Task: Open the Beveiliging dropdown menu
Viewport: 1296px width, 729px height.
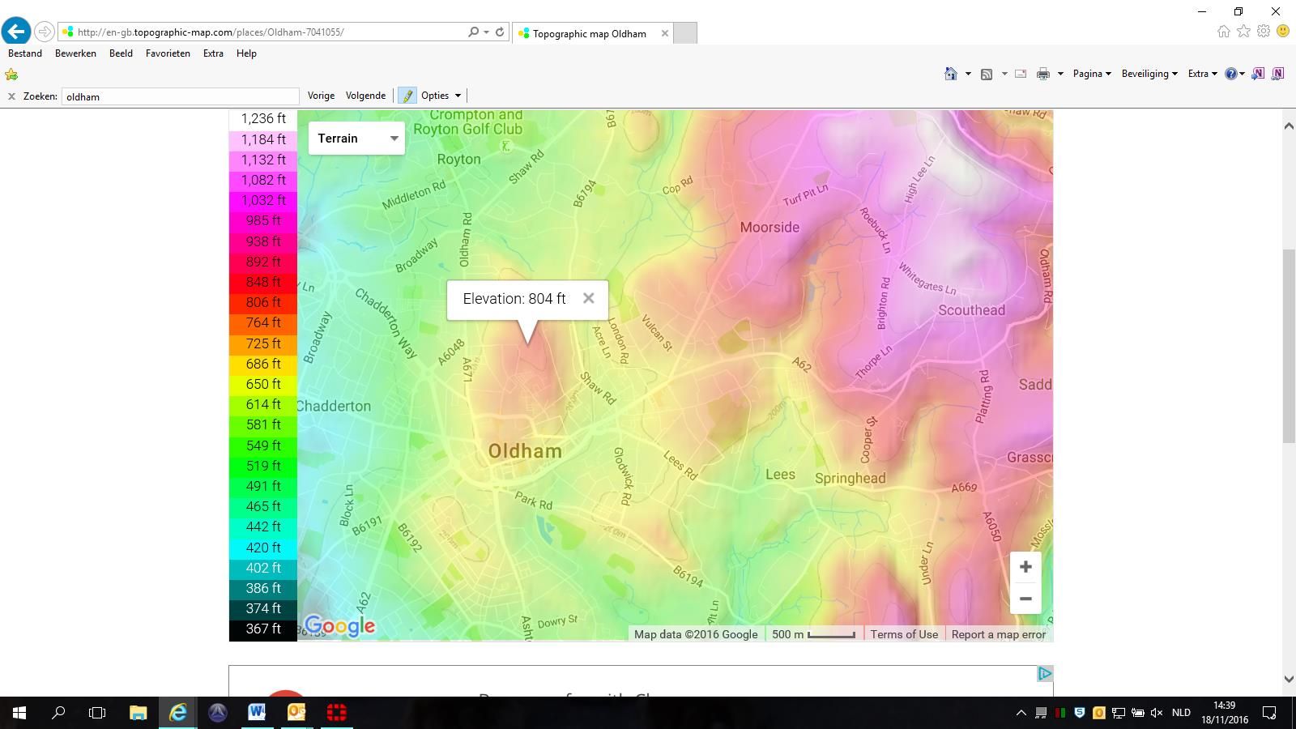Action: point(1149,74)
